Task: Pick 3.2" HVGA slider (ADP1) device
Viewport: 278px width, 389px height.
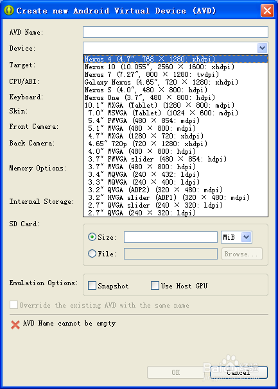Action: 175,197
